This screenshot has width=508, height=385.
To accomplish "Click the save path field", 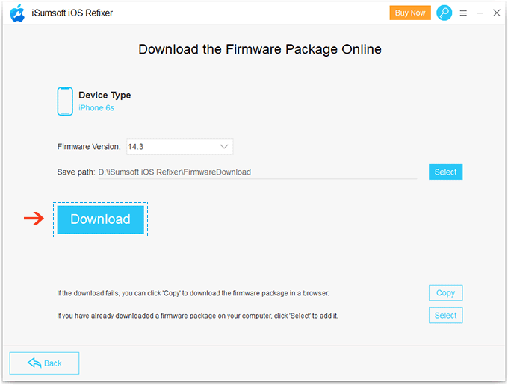I will pyautogui.click(x=258, y=172).
